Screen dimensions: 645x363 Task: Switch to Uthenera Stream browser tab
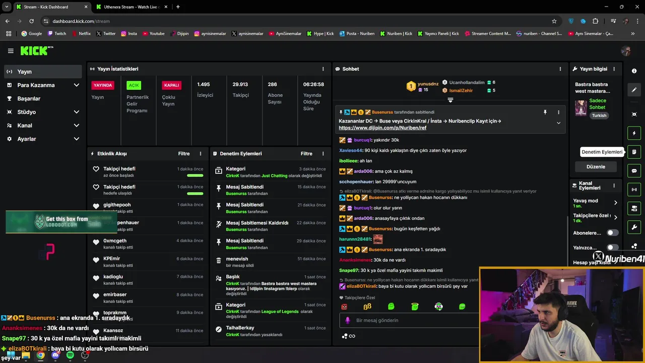tap(131, 7)
